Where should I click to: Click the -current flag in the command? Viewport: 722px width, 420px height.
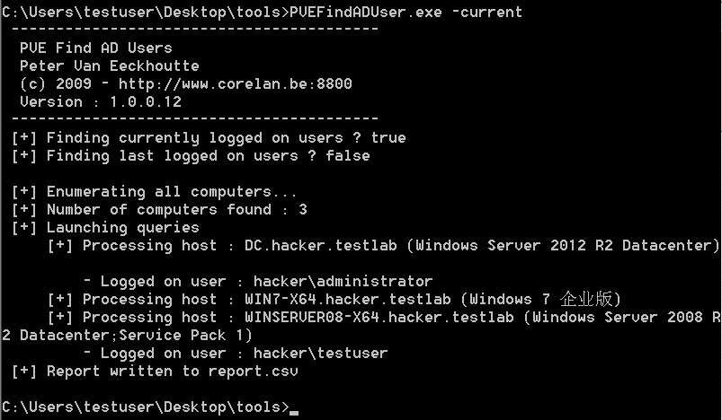[491, 12]
